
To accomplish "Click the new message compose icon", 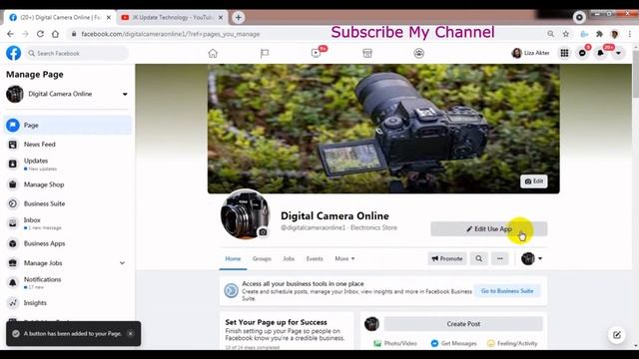I will 617,335.
